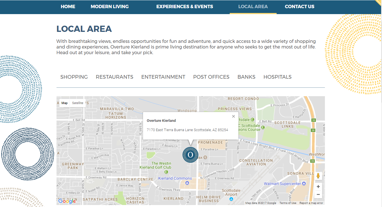Switch map to Map view

(64, 103)
